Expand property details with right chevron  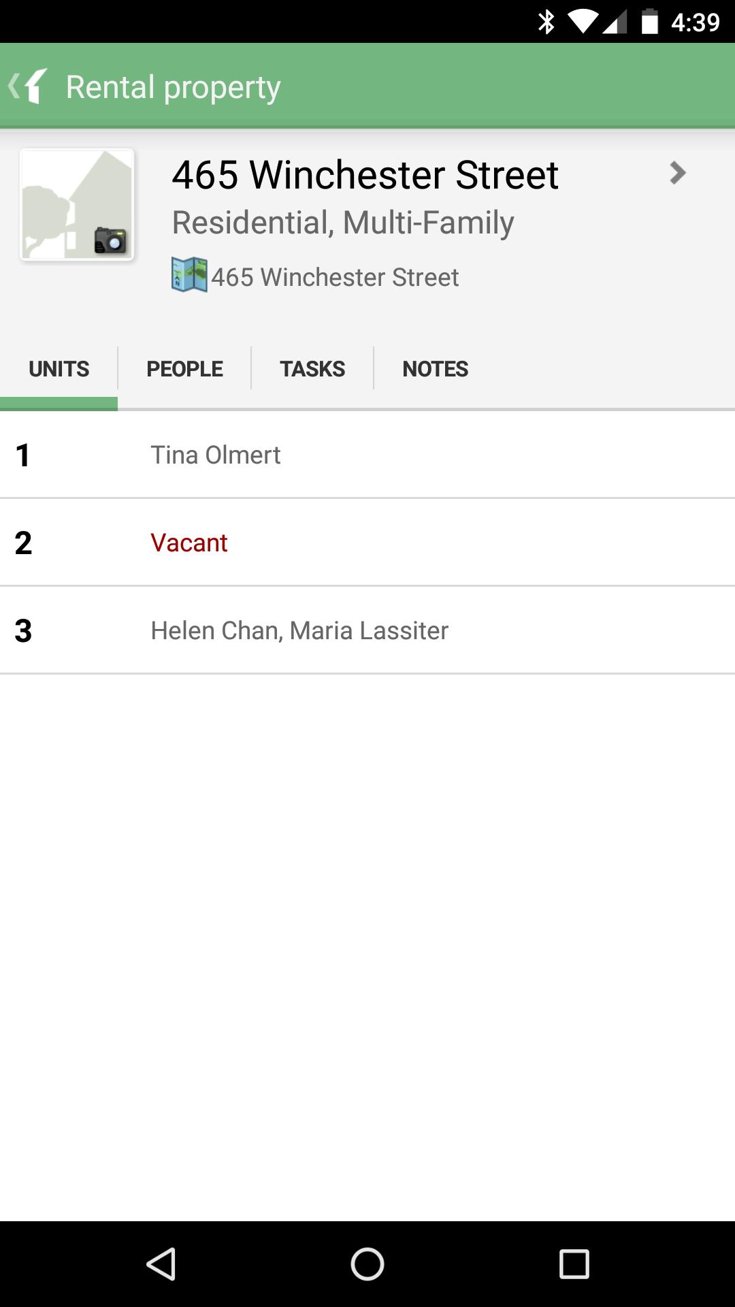point(677,173)
